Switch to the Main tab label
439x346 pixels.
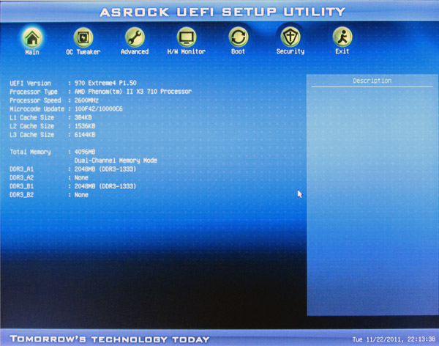pyautogui.click(x=32, y=52)
